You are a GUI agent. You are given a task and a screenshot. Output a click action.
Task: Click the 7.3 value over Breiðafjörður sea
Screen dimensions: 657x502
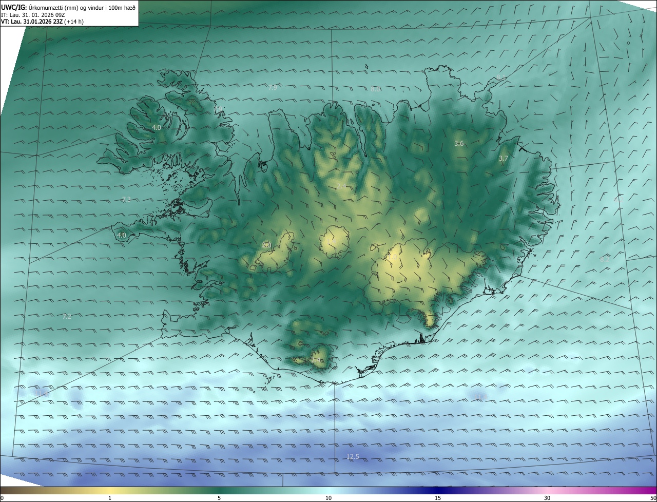pyautogui.click(x=126, y=199)
